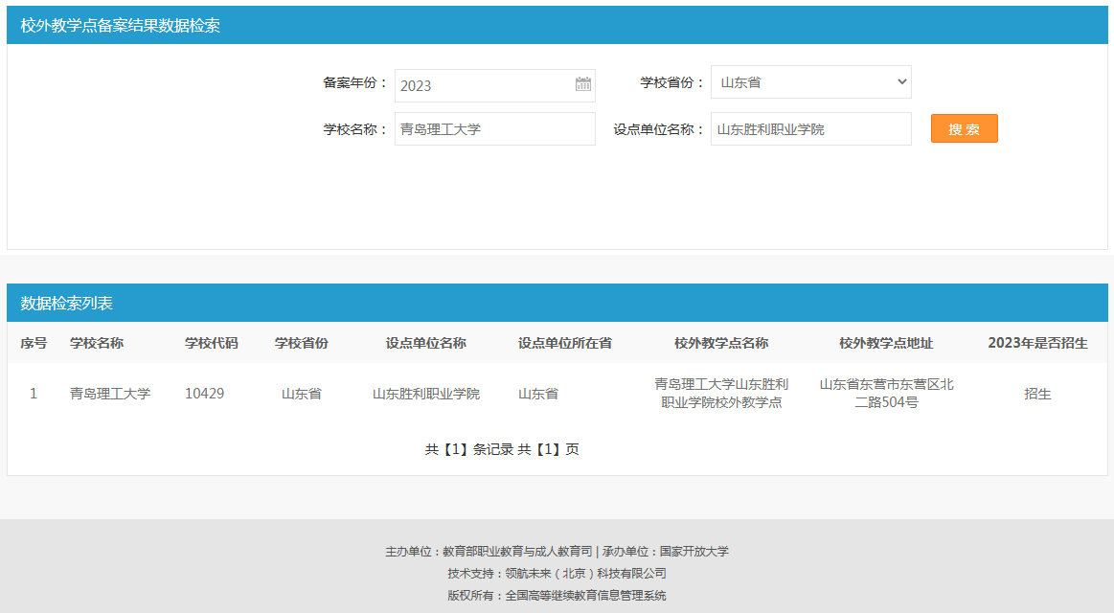Open the calendar picker for 备案年份
The width and height of the screenshot is (1114, 613).
(582, 84)
